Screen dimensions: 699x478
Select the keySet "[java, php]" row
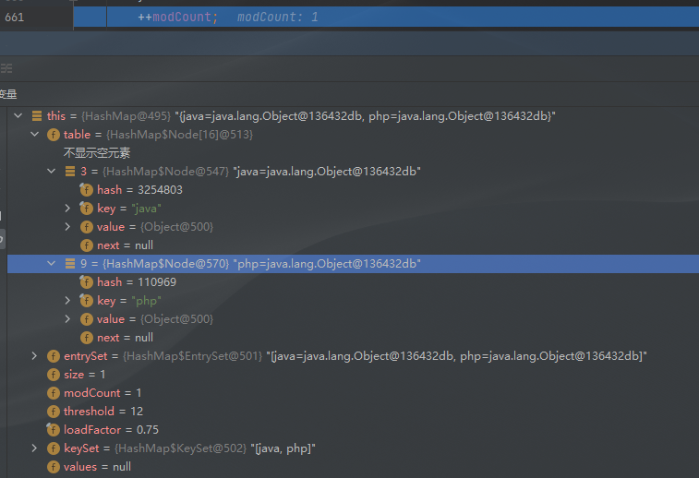pos(353,448)
